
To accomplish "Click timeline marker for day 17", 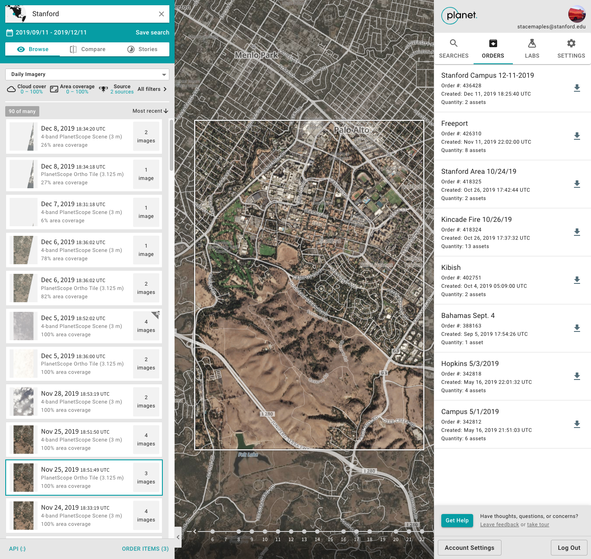I will pos(357,531).
